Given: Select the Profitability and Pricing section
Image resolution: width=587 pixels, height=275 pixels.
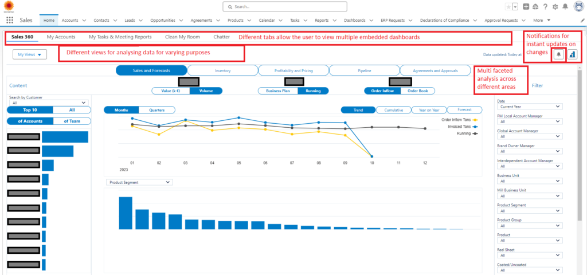Looking at the screenshot, I should [x=293, y=70].
